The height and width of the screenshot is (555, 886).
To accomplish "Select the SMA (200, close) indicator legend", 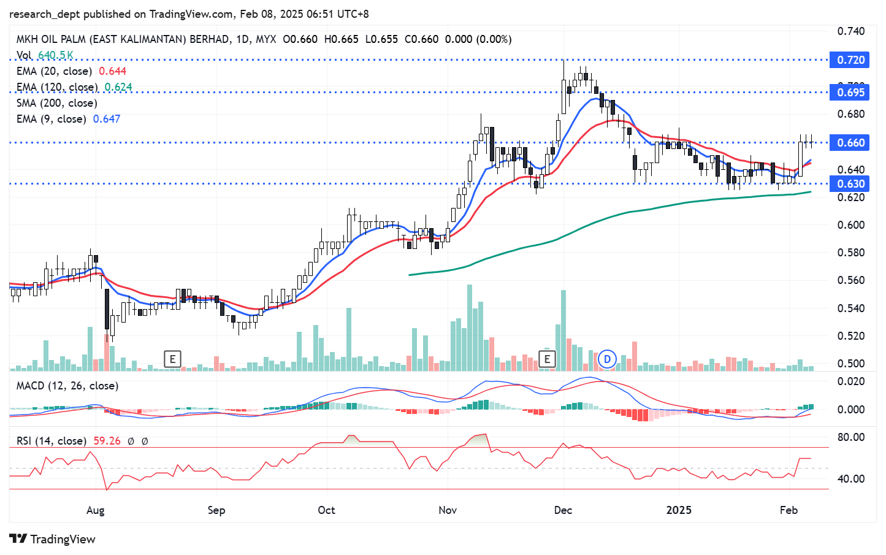I will (x=56, y=103).
